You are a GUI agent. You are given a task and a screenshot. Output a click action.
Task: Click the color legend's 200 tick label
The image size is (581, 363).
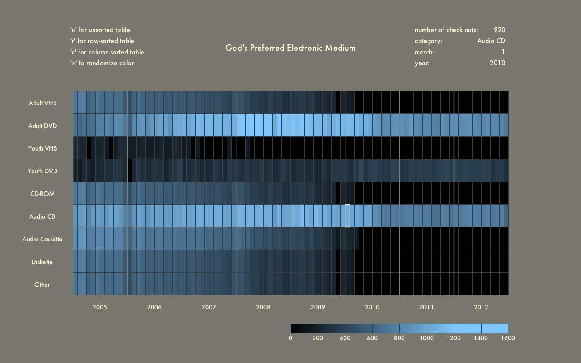click(318, 338)
